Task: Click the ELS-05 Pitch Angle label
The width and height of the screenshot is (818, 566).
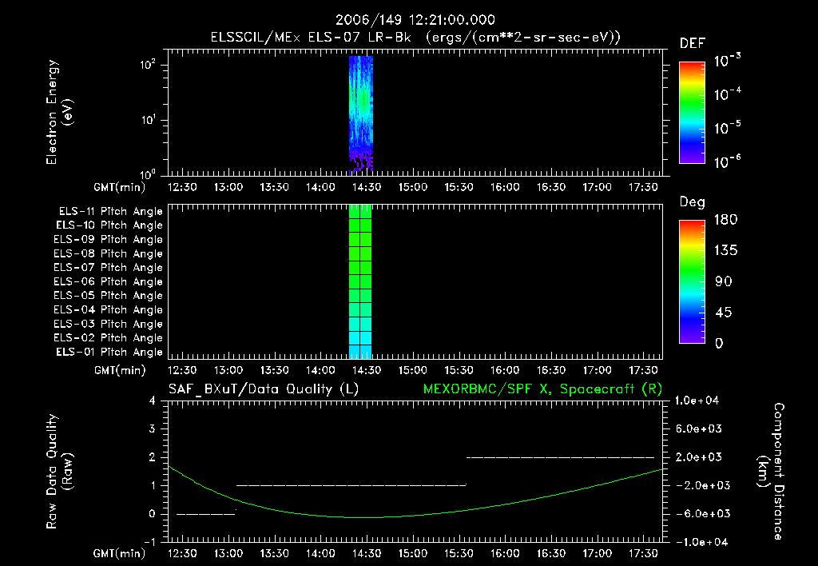Action: click(109, 296)
